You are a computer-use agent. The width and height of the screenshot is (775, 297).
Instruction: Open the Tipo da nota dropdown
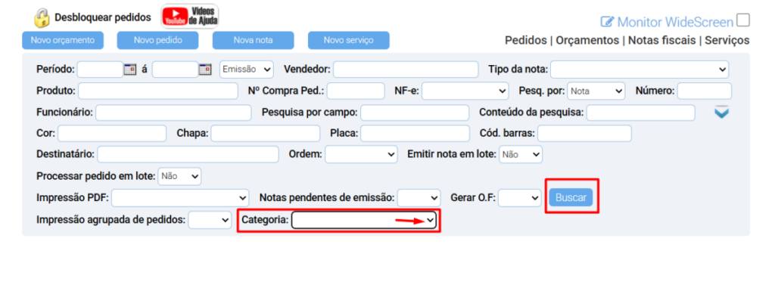click(x=640, y=70)
